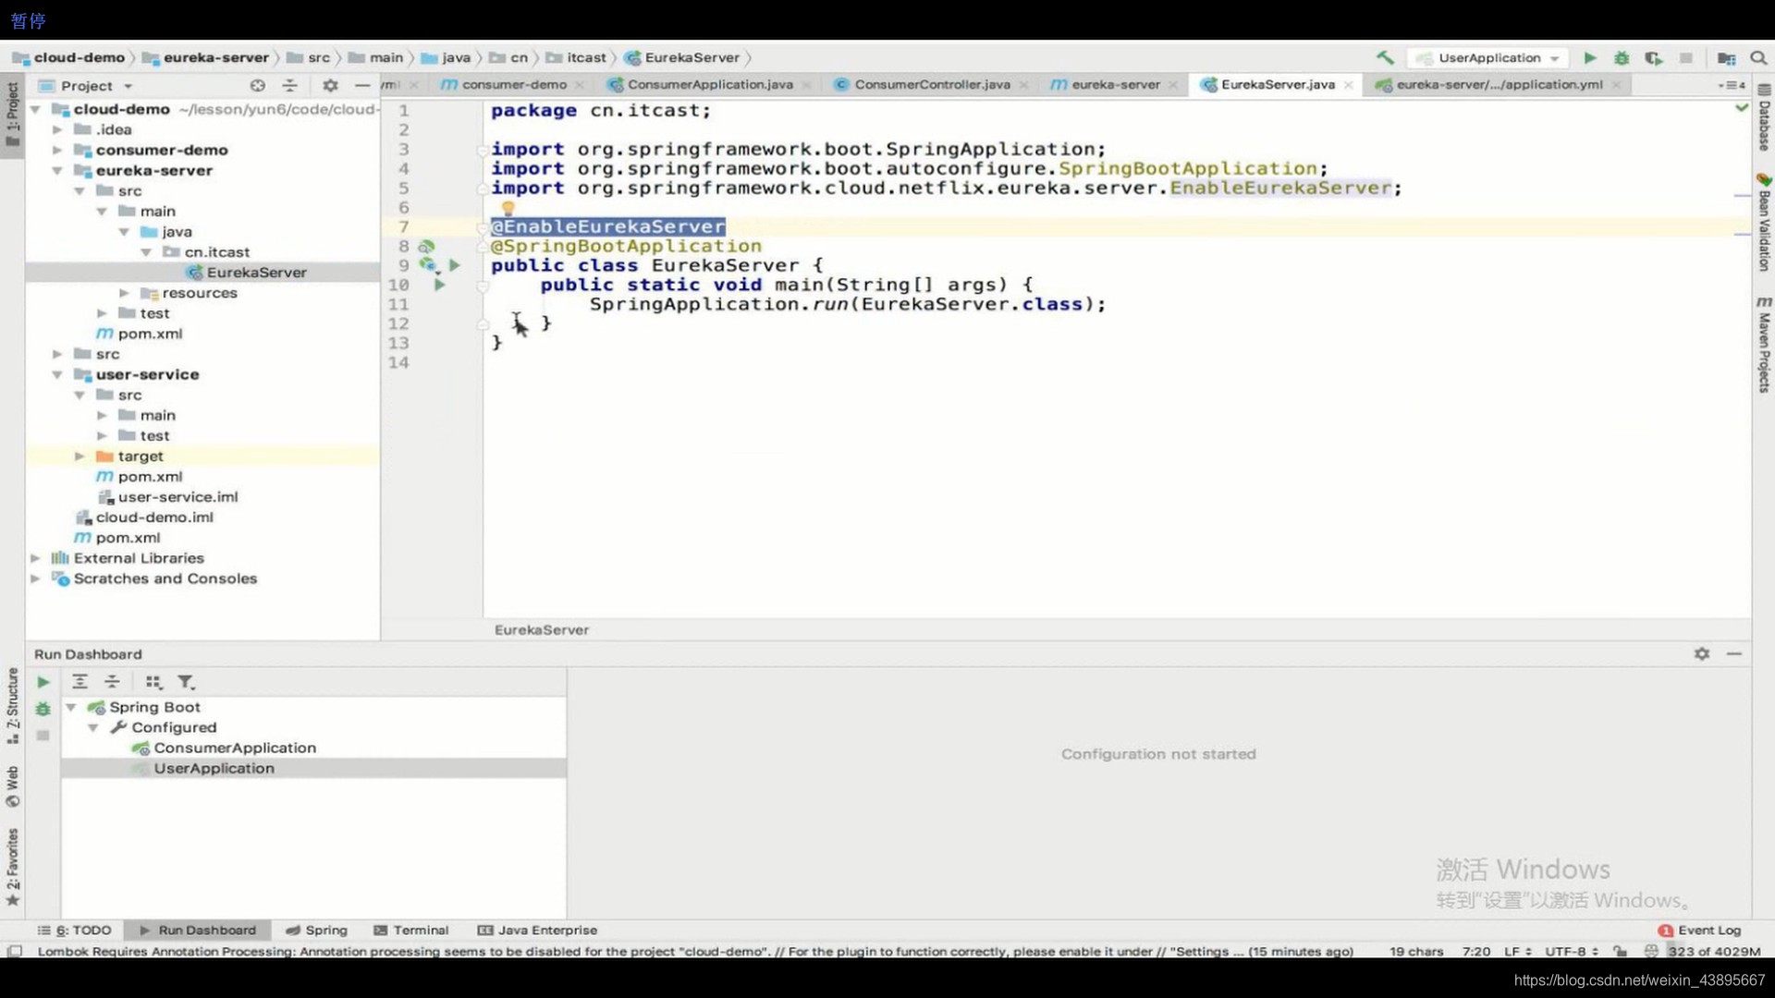Hide the Project panel with minus icon
This screenshot has width=1775, height=998.
coord(362,85)
